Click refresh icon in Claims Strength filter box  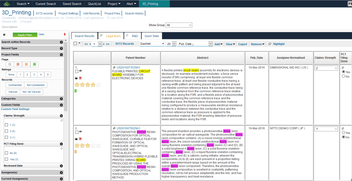coord(62,120)
